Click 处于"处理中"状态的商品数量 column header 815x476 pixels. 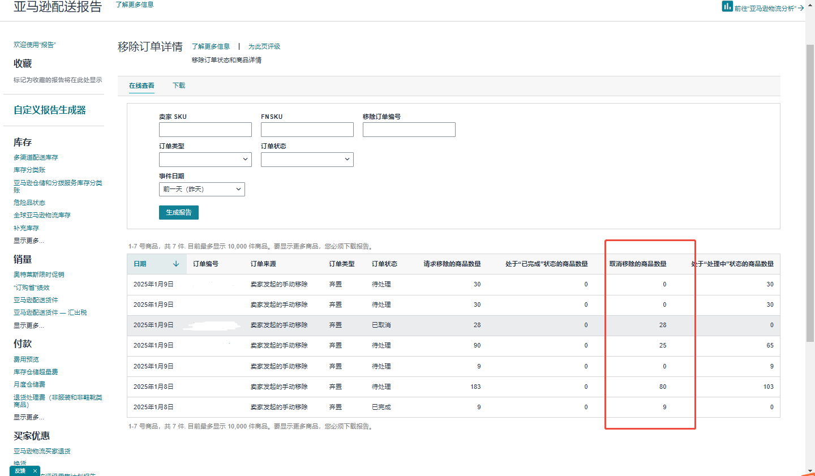[x=732, y=264]
